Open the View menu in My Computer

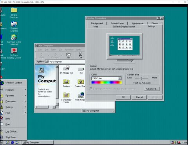point(54,50)
